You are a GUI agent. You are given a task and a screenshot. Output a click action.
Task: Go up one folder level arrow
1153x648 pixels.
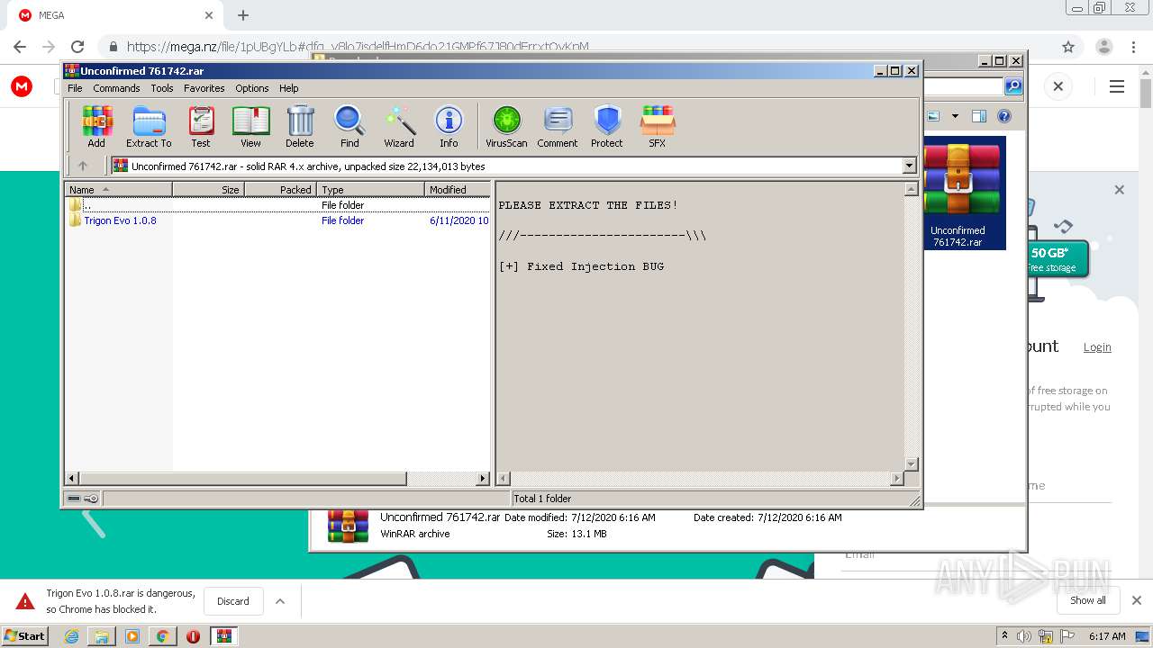[83, 166]
